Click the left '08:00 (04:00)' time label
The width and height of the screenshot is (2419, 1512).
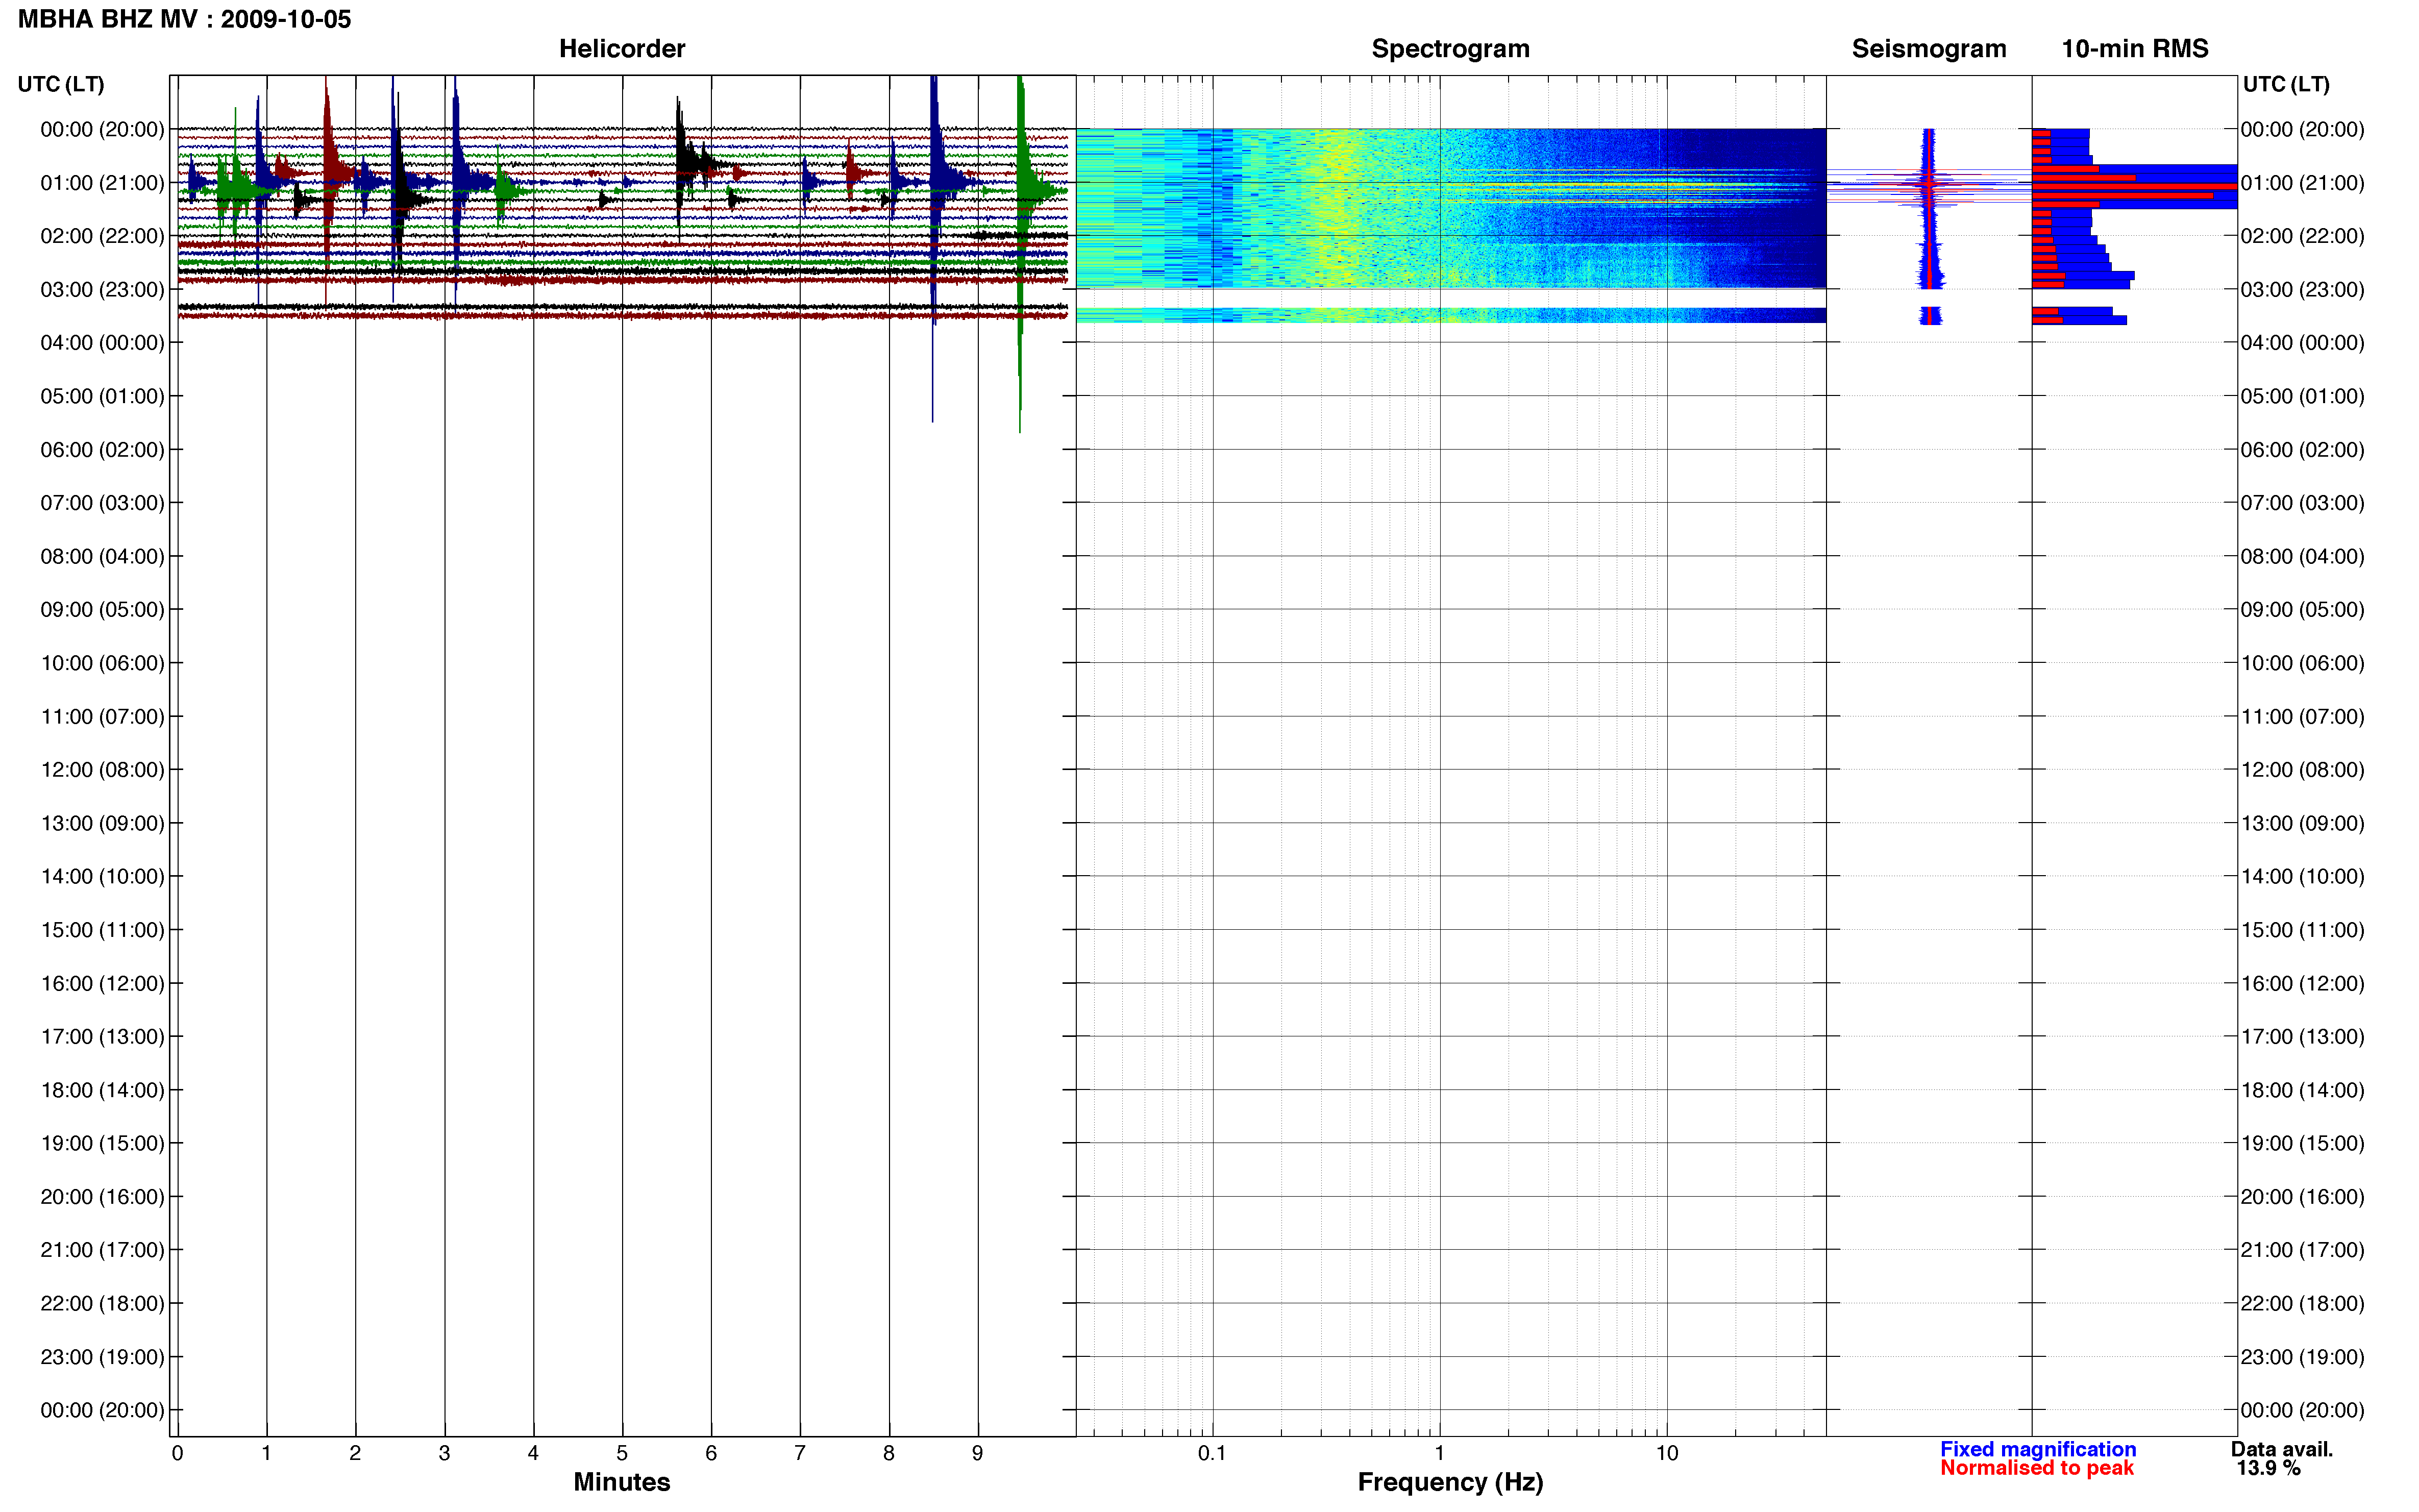tap(102, 556)
